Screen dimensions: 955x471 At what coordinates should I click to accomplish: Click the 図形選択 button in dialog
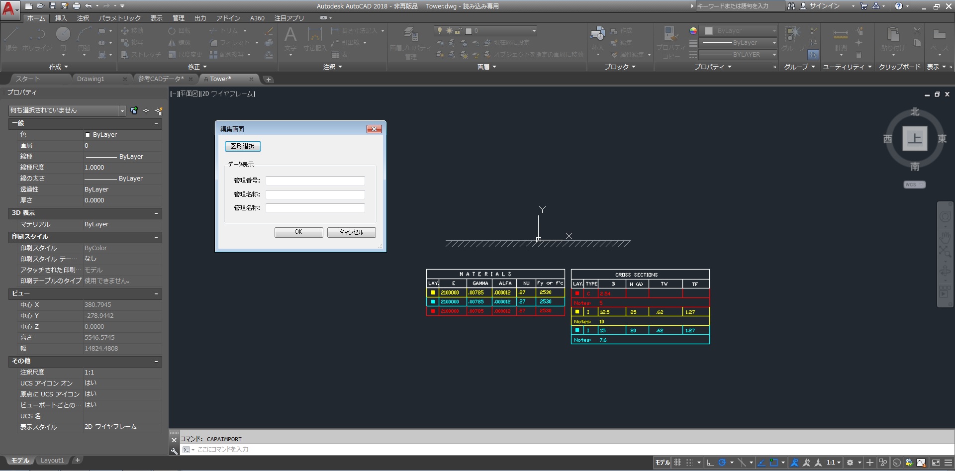click(x=243, y=146)
